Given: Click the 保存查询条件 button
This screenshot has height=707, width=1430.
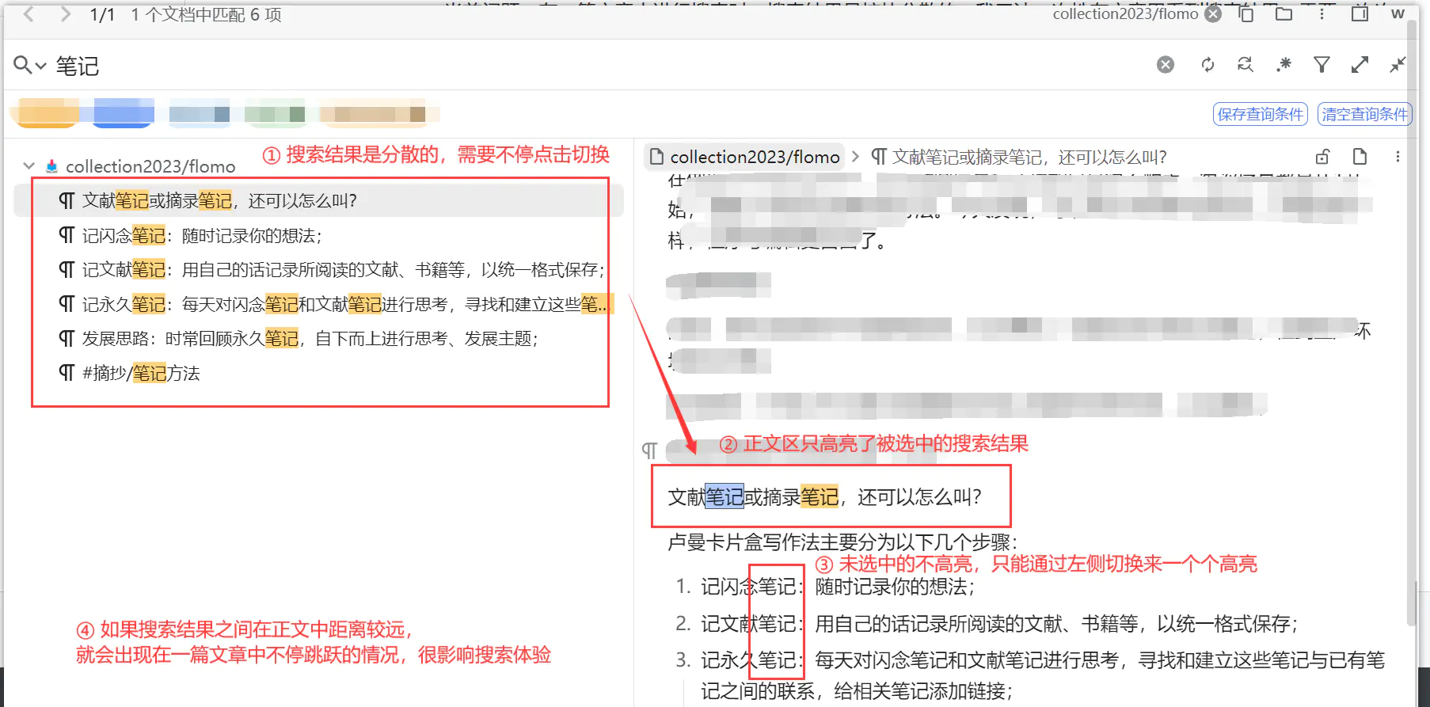Looking at the screenshot, I should pyautogui.click(x=1261, y=115).
